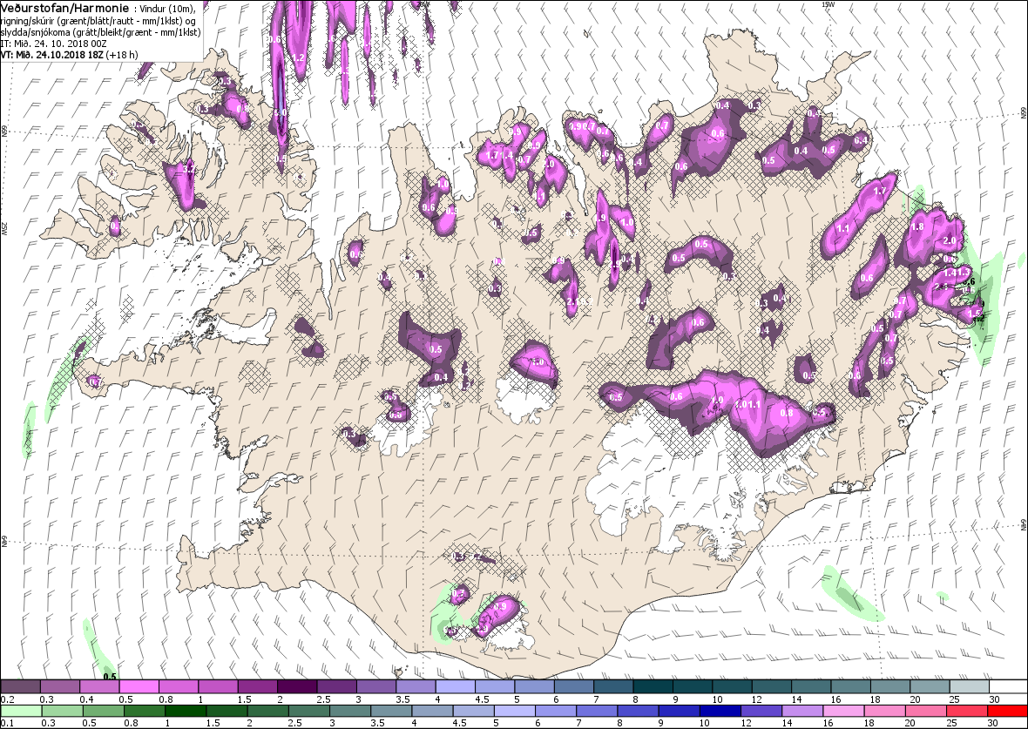
Task: Select the VT: Mið. 24.10.2018 18Z line
Action: point(69,54)
